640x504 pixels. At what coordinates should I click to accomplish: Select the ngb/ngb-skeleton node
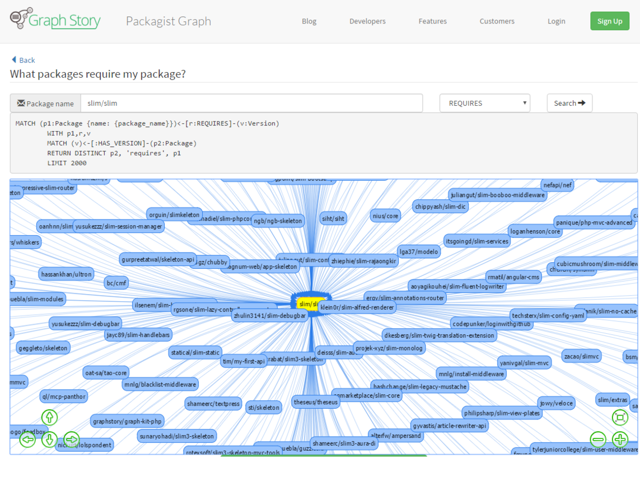(x=278, y=221)
